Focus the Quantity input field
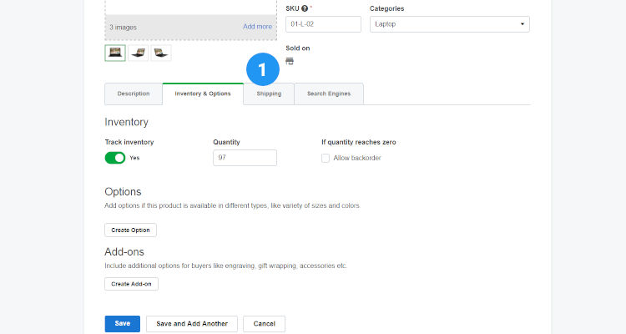626x334 pixels. [245, 158]
